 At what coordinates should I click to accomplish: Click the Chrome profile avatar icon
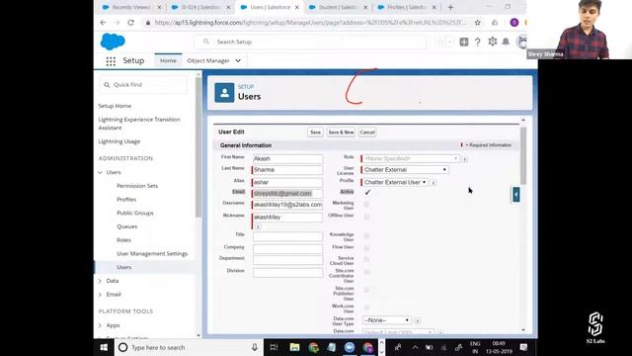point(513,23)
